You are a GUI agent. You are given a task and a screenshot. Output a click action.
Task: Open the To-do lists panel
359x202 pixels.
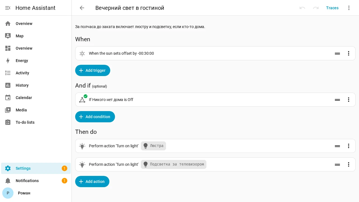pos(36,122)
